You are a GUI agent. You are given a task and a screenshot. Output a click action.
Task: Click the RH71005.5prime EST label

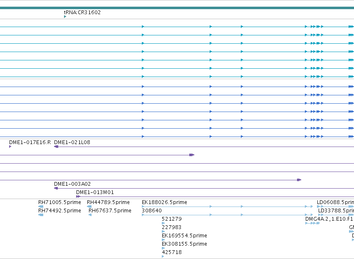click(x=59, y=202)
